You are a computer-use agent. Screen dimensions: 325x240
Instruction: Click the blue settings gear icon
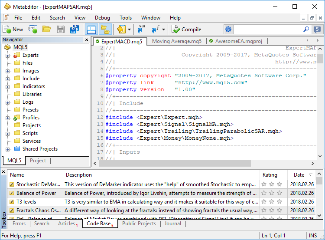click(228, 29)
